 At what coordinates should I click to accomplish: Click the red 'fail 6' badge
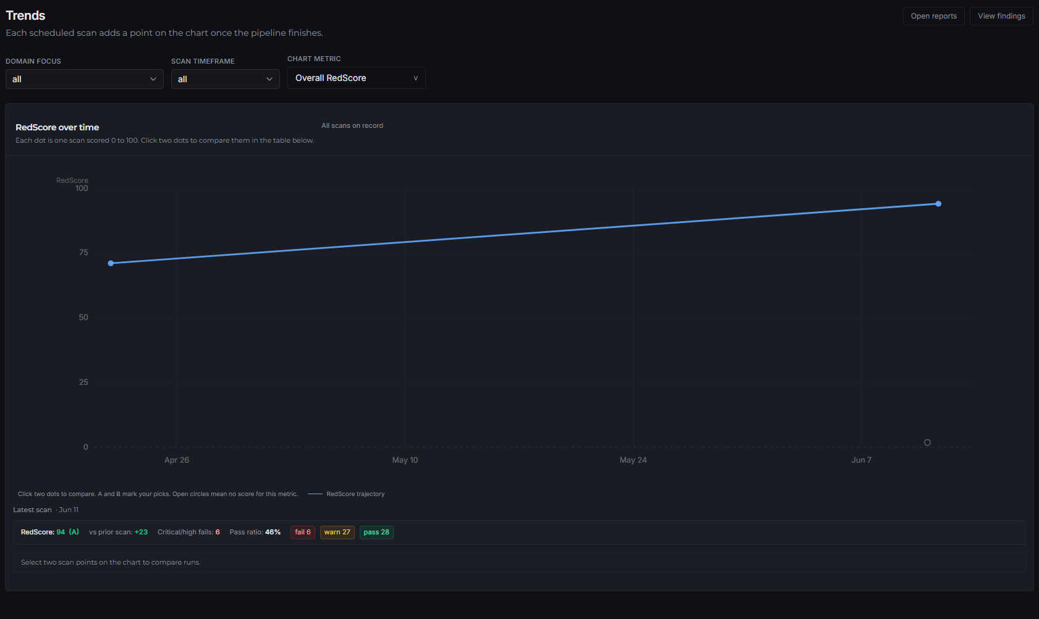click(x=303, y=533)
